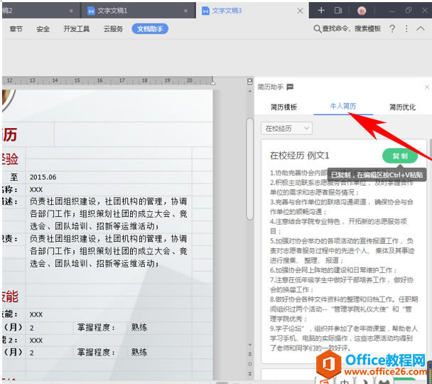
Task: Click the window switcher icon beside the plus
Action: [338, 11]
